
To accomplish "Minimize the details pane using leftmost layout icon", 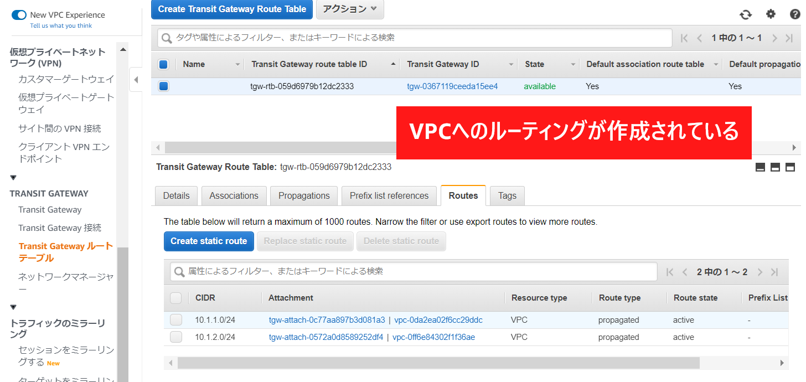I will (760, 167).
